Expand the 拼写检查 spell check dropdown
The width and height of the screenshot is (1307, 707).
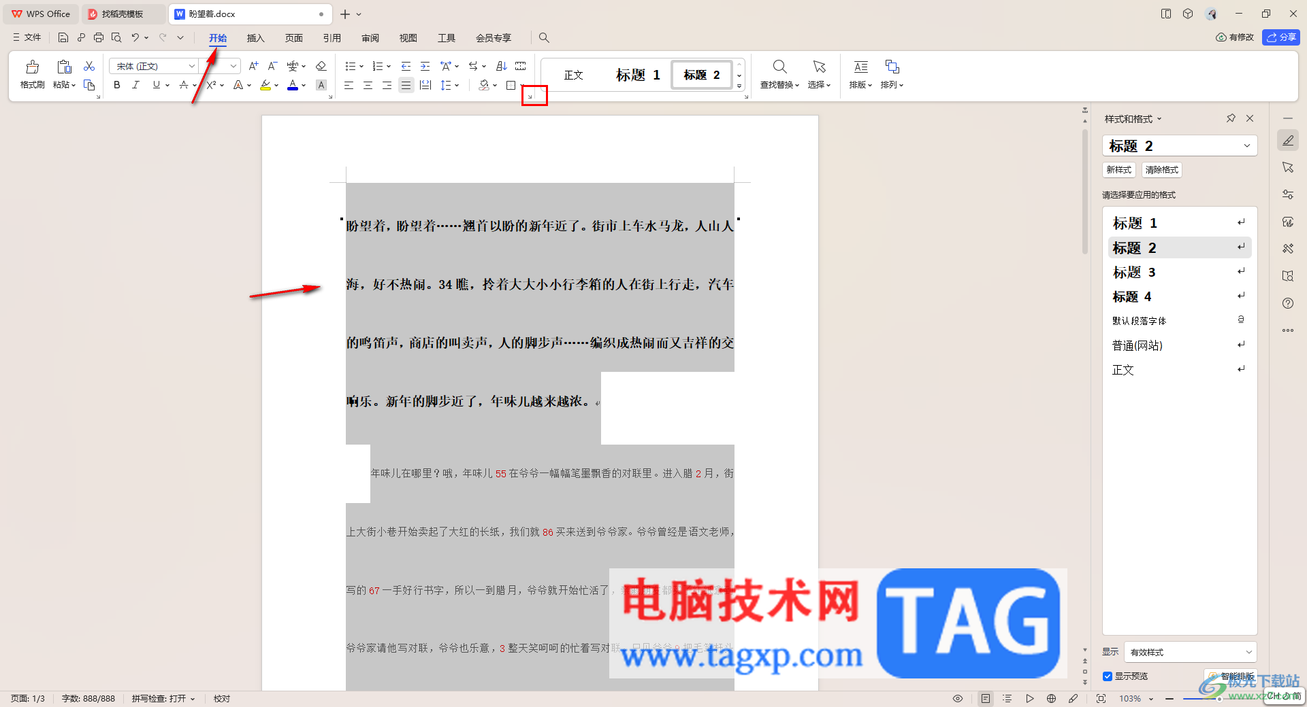point(193,699)
